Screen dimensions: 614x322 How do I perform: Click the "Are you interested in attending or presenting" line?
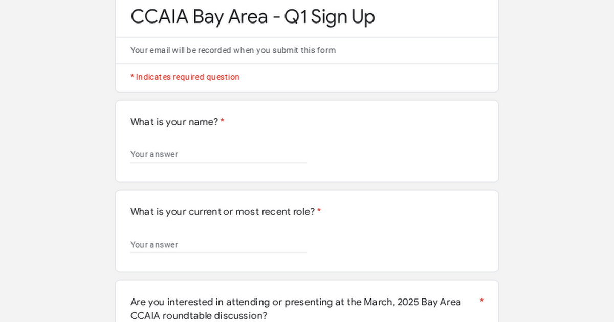[296, 302]
